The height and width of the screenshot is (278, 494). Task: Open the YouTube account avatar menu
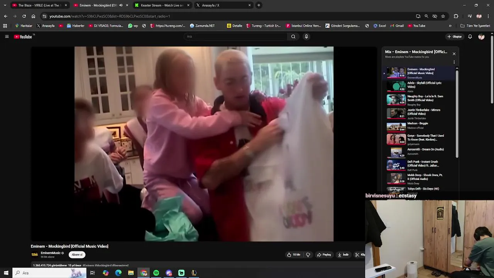pyautogui.click(x=481, y=37)
